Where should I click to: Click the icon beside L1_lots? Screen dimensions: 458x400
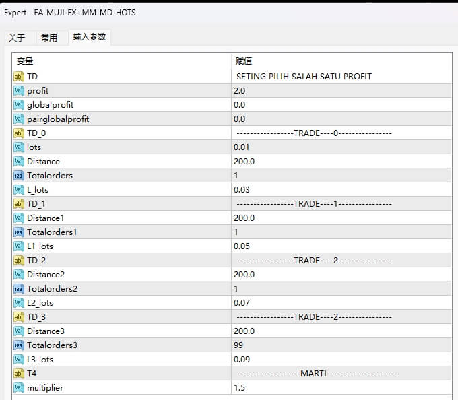(18, 246)
